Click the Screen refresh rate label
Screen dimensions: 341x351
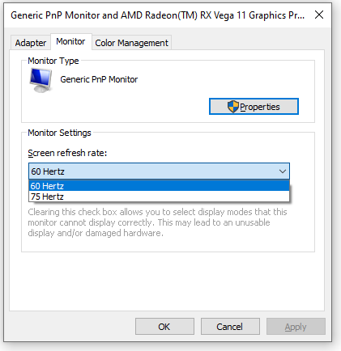click(x=67, y=153)
